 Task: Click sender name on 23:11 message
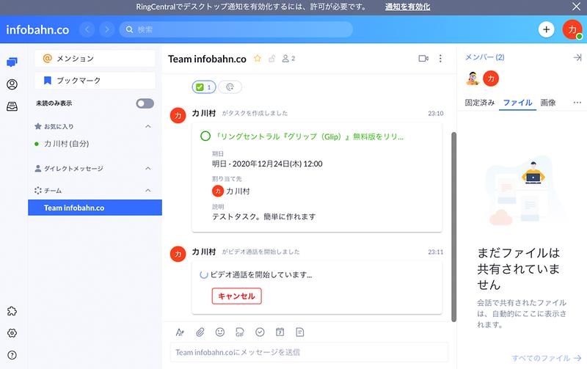click(x=204, y=252)
